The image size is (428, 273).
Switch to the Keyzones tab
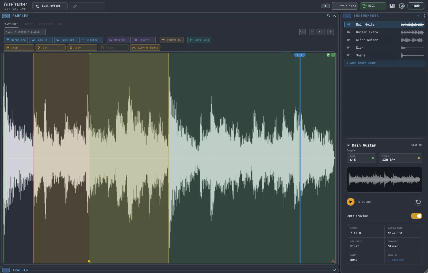(x=46, y=24)
